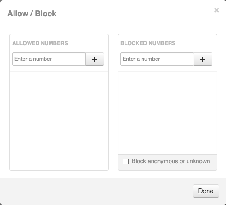The image size is (226, 205).
Task: Click the empty blocked numbers list area
Action: 167,113
